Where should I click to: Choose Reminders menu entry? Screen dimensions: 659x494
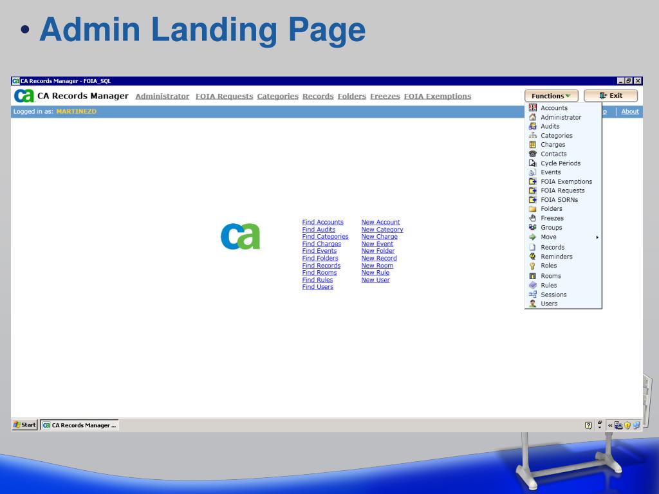coord(557,256)
